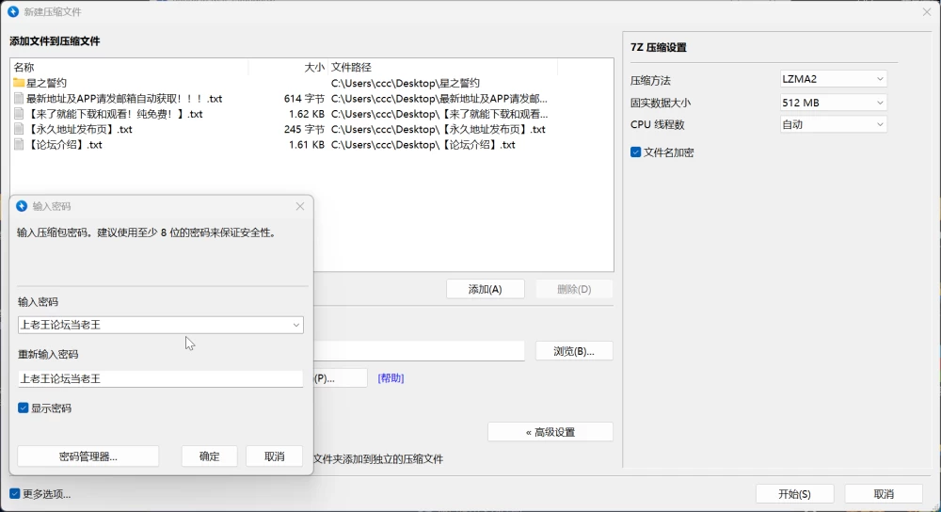Click the archive path input field
The width and height of the screenshot is (941, 512).
click(x=419, y=351)
